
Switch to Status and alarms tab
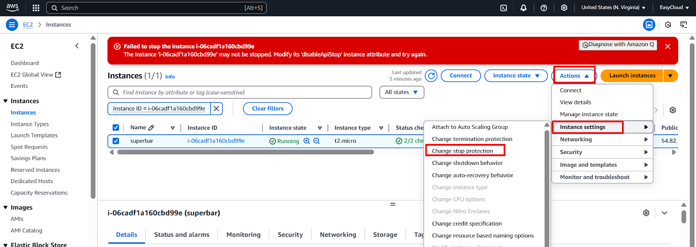[x=182, y=235]
